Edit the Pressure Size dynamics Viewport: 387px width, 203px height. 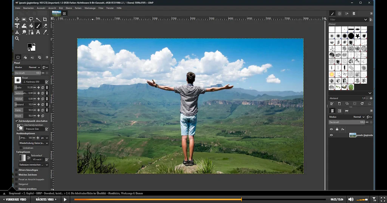[x=46, y=129]
